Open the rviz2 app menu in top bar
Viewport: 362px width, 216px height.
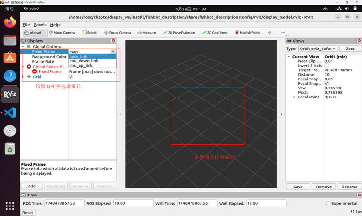(31, 9)
